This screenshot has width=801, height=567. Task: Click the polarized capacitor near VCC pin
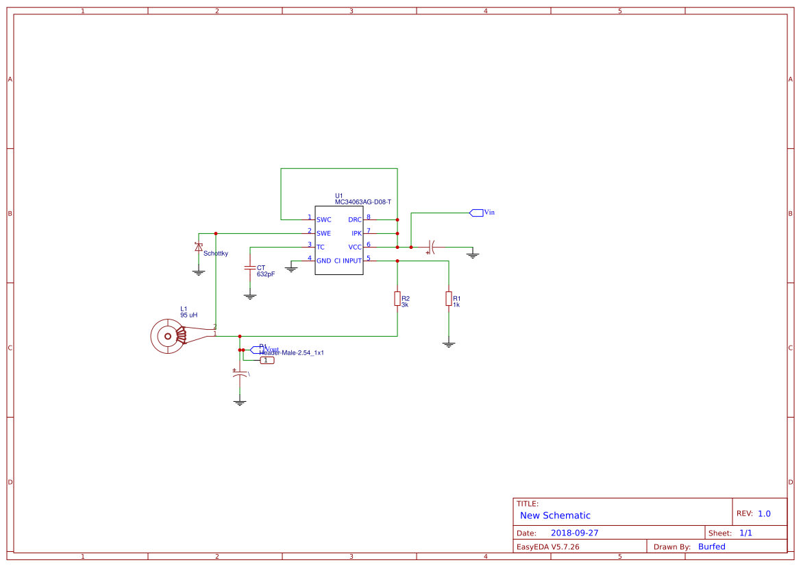pos(430,247)
